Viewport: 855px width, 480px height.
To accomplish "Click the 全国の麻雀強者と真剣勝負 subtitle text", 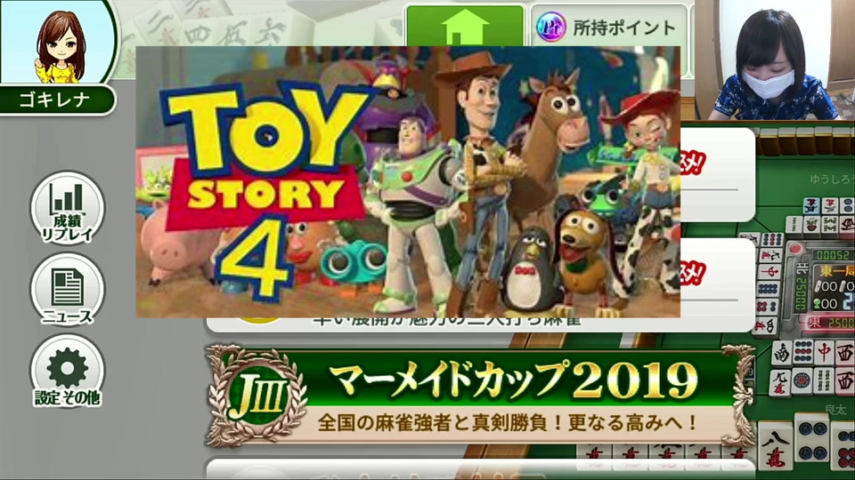I will (x=507, y=423).
